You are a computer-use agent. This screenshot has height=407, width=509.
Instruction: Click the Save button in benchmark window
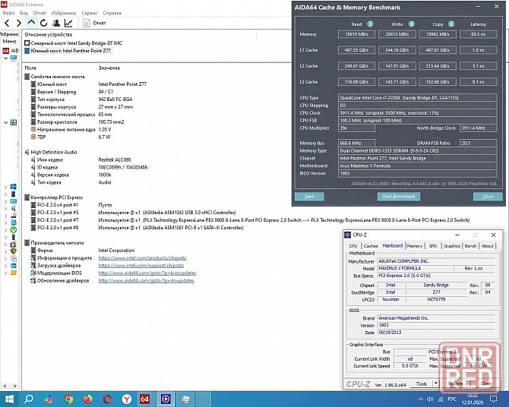309,197
